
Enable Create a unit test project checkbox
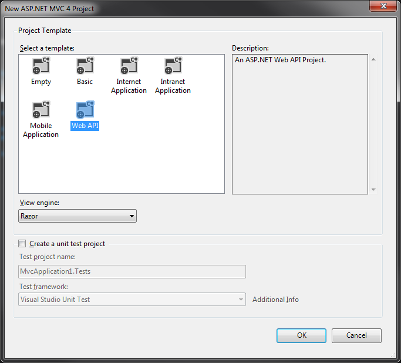coord(22,244)
